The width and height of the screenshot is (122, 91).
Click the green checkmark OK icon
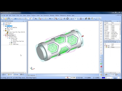101,64
